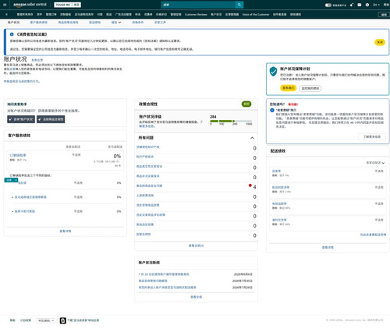Viewport: 390px width, 332px height.
Task: Open the 涉嫌侵犯知识产权 issue link
Action: tap(148, 147)
